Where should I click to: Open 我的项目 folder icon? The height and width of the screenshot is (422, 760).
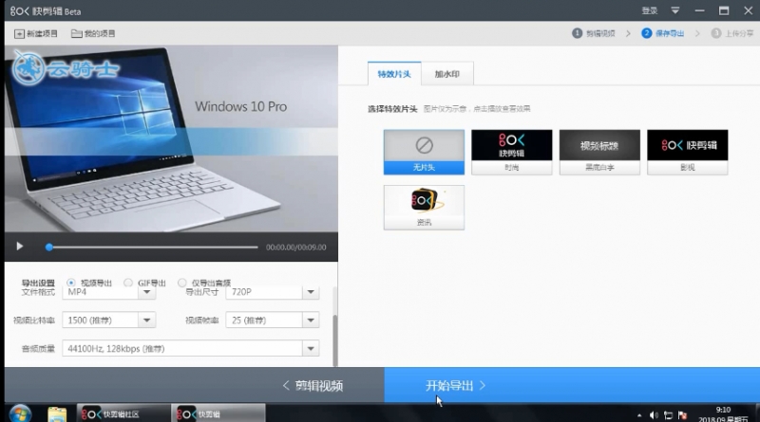pyautogui.click(x=77, y=33)
